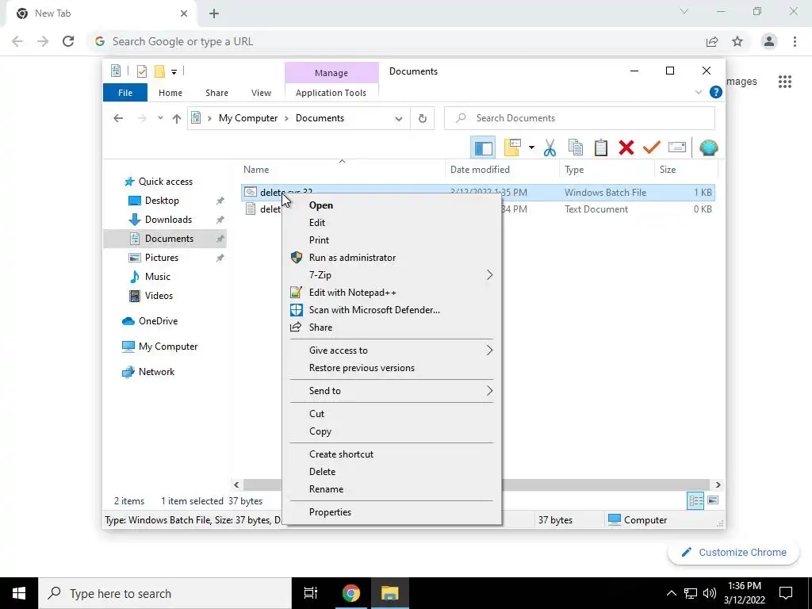Screen dimensions: 812x609
Task: Open the File tab
Action: click(125, 93)
